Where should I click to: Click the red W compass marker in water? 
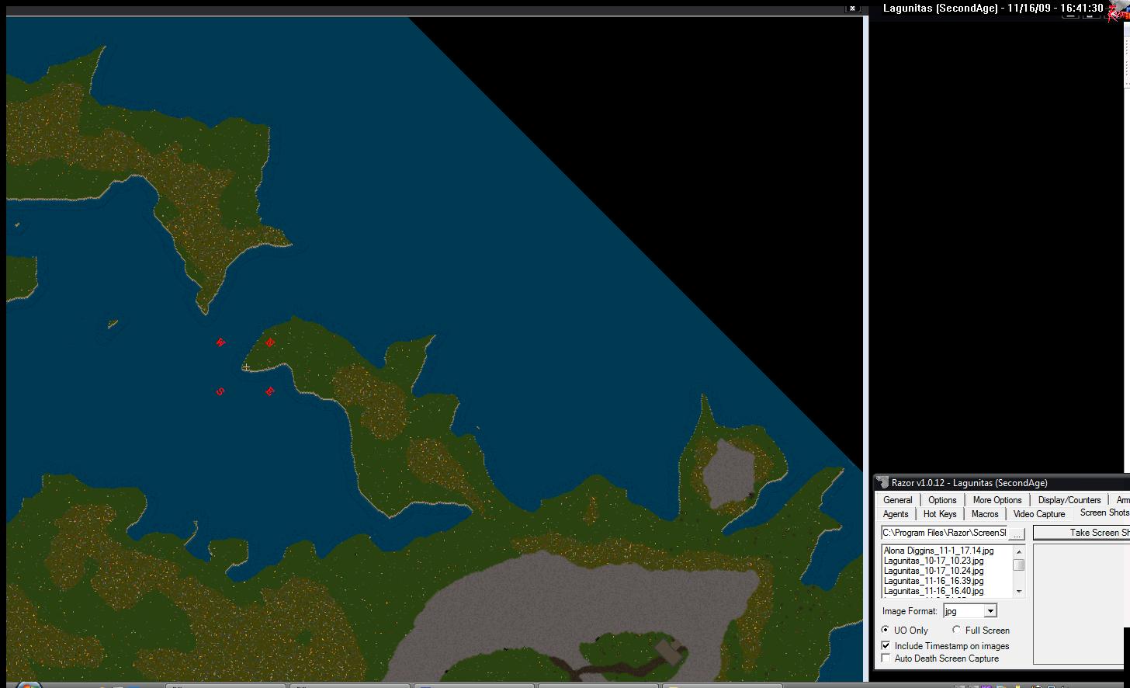pos(220,342)
